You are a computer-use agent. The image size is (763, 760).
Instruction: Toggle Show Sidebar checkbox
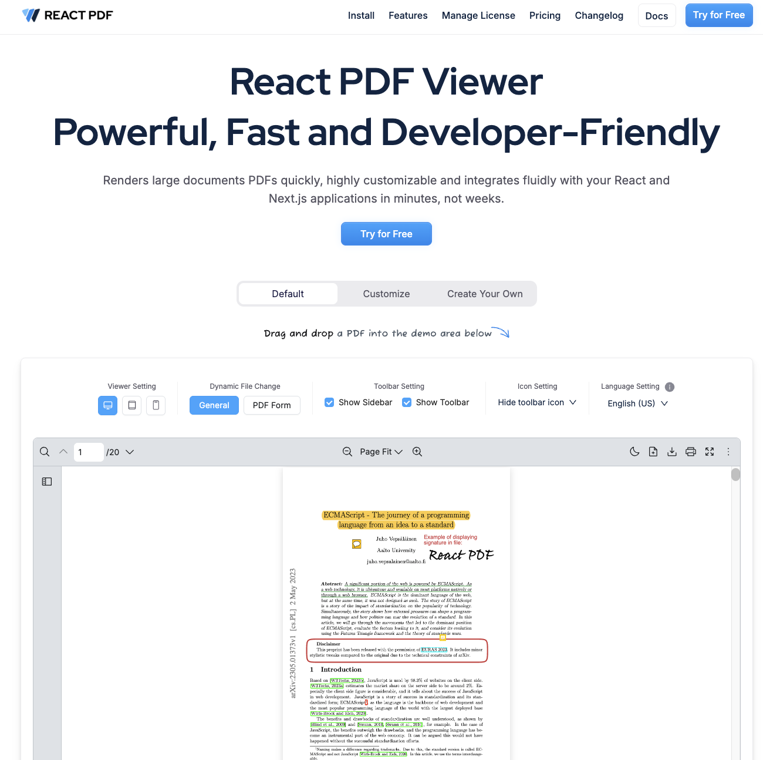[x=329, y=402]
